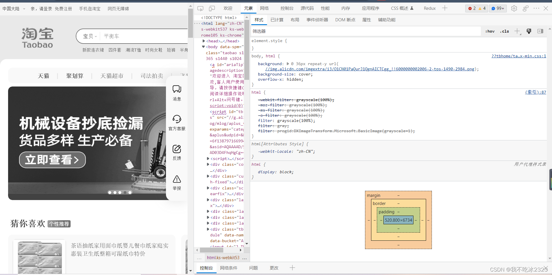The image size is (552, 275).
Task: Open the 性能 tab
Action: click(325, 8)
